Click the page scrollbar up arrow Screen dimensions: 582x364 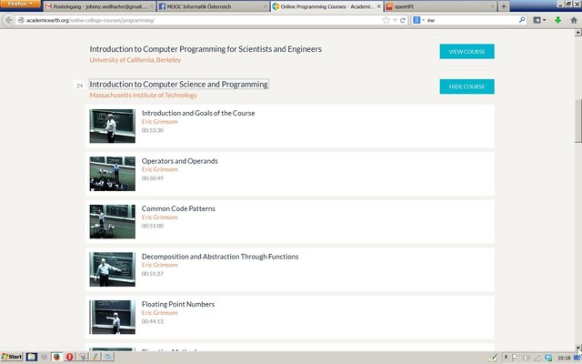[x=578, y=33]
